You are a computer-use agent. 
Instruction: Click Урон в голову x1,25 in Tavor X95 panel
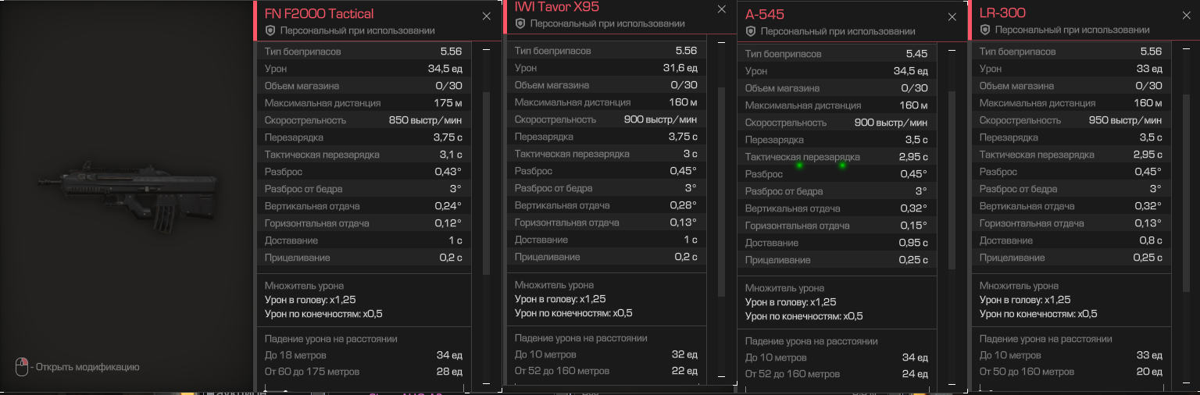[560, 299]
